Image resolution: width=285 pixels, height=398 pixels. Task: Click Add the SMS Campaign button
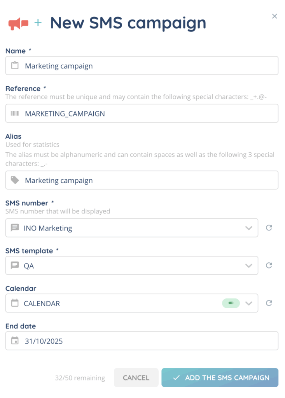tap(220, 378)
